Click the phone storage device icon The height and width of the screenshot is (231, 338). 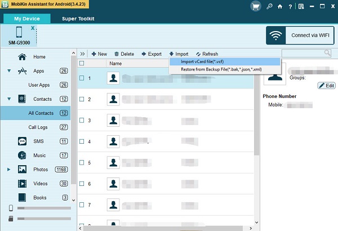point(11,208)
